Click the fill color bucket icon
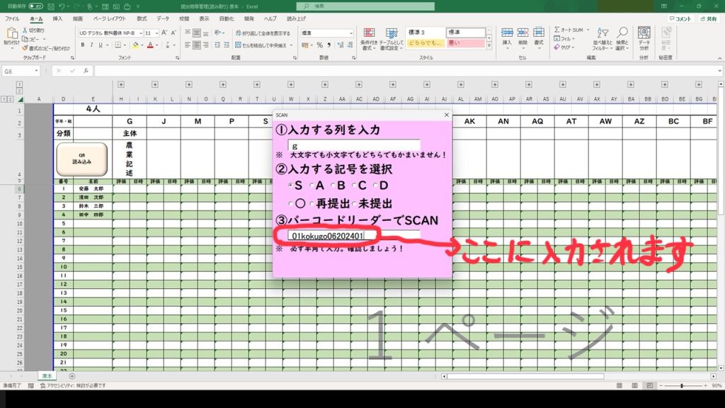 tap(137, 45)
